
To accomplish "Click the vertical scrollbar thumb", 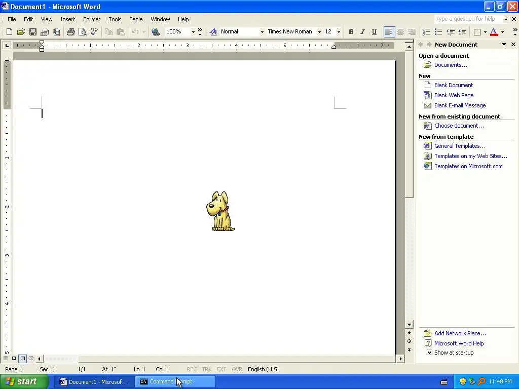I will pos(409,124).
